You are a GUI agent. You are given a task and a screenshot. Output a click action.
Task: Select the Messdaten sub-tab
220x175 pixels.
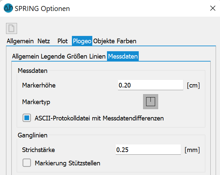click(123, 56)
